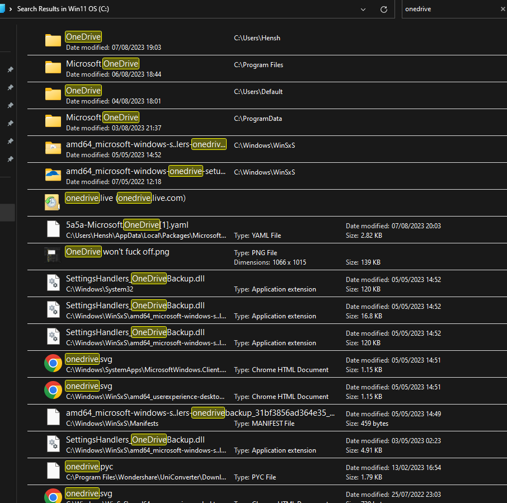Click the 4.91 KB OneDriveBackup.dll file icon

pyautogui.click(x=53, y=444)
